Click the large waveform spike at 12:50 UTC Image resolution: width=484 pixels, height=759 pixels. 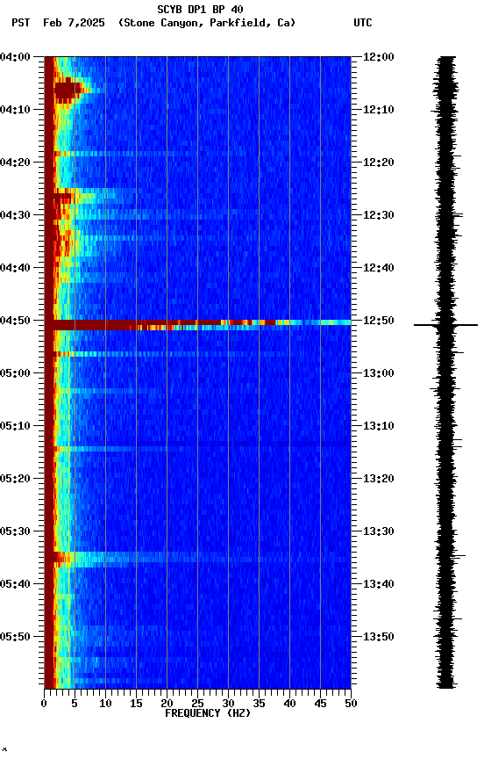[x=445, y=325]
